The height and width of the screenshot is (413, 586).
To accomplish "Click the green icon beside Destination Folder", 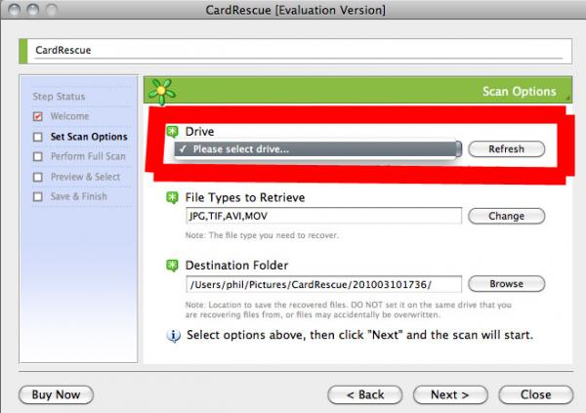I will [172, 266].
